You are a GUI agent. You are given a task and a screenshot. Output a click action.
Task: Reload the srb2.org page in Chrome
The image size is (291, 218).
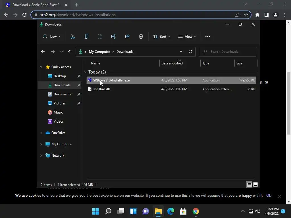pos(24,15)
